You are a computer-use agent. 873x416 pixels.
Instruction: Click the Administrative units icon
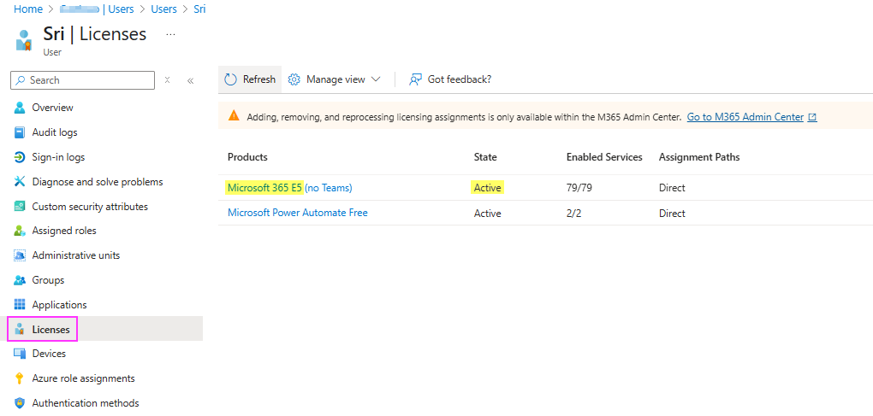pos(20,255)
